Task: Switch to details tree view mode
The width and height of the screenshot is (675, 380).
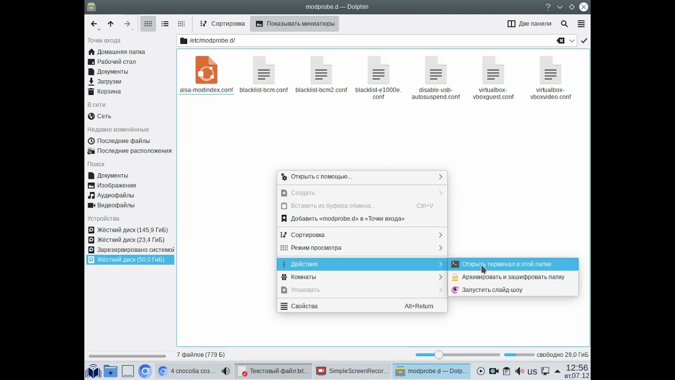Action: (x=181, y=24)
